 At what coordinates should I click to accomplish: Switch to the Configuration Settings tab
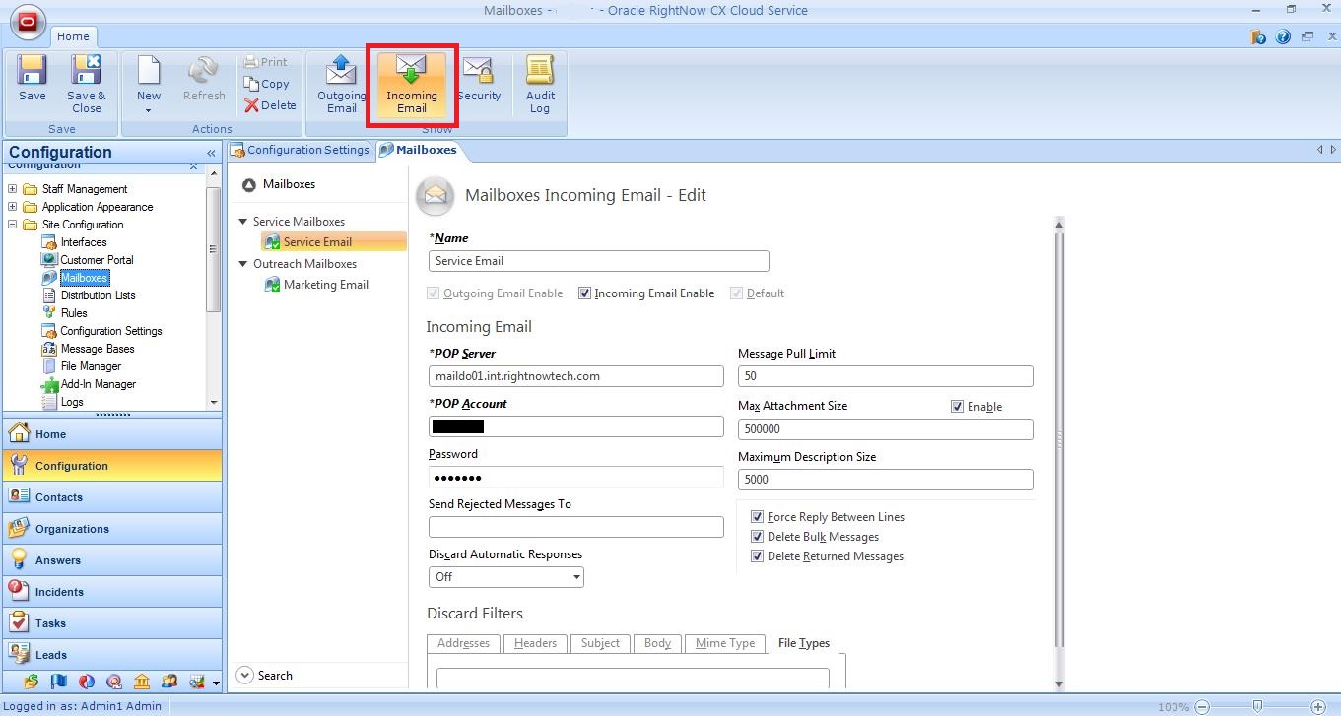click(301, 150)
